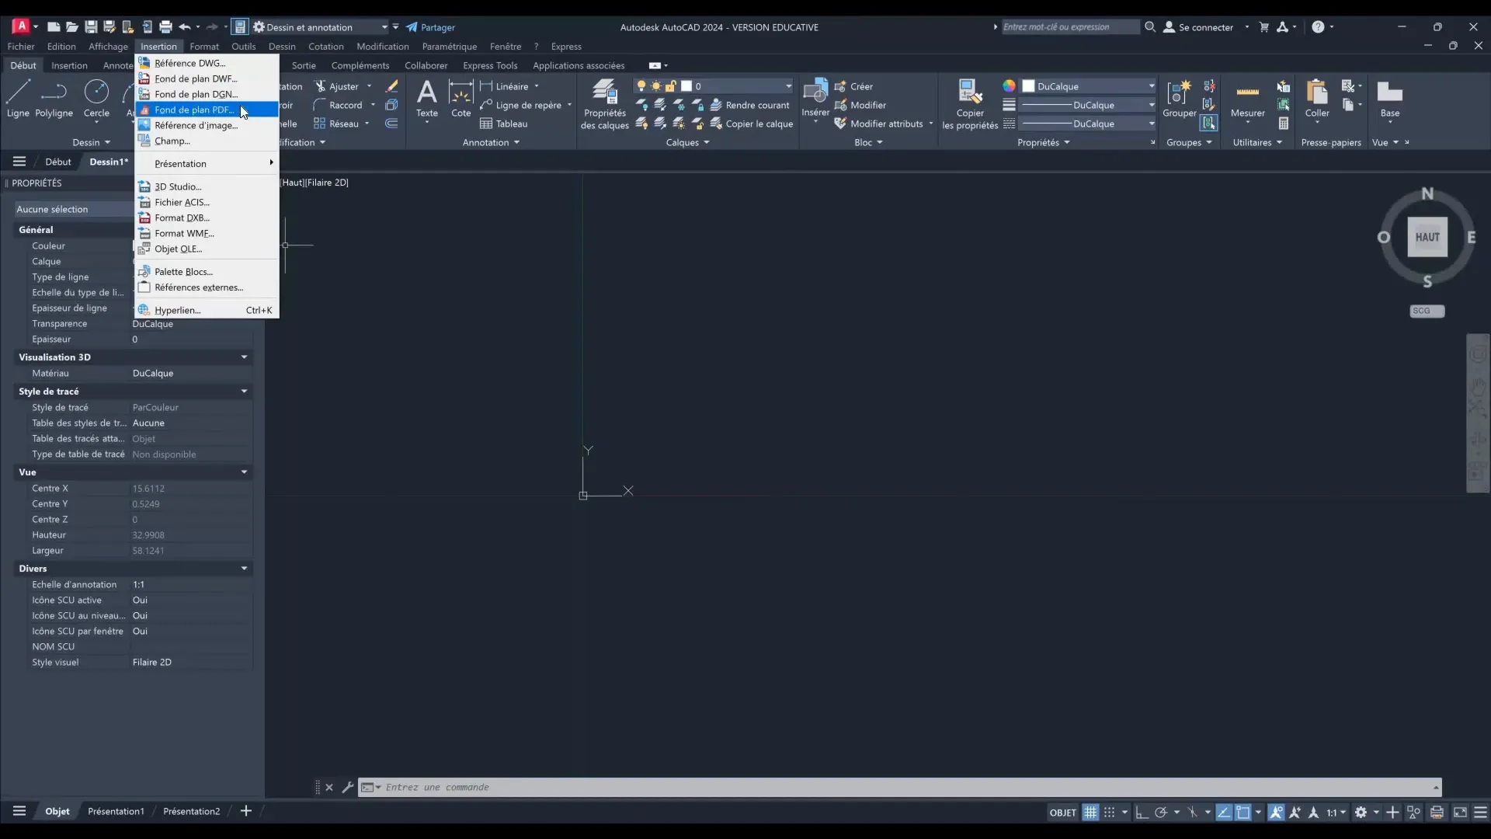Click the Grouper tool
This screenshot has height=839, width=1491.
tap(1179, 99)
